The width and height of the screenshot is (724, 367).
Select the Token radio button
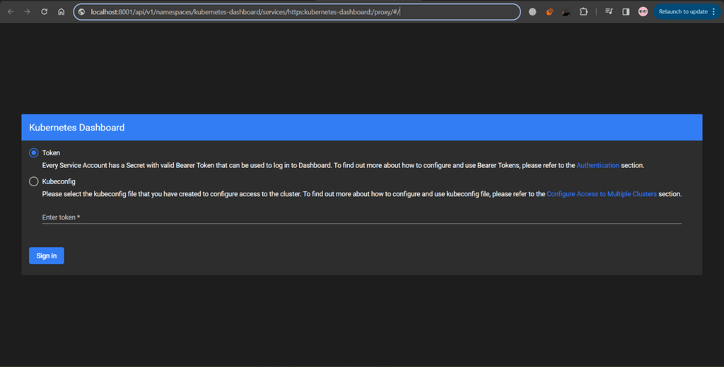tap(33, 152)
